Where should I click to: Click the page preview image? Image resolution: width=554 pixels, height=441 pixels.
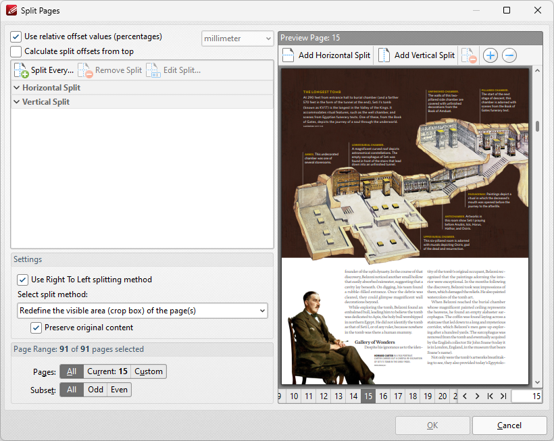click(405, 226)
